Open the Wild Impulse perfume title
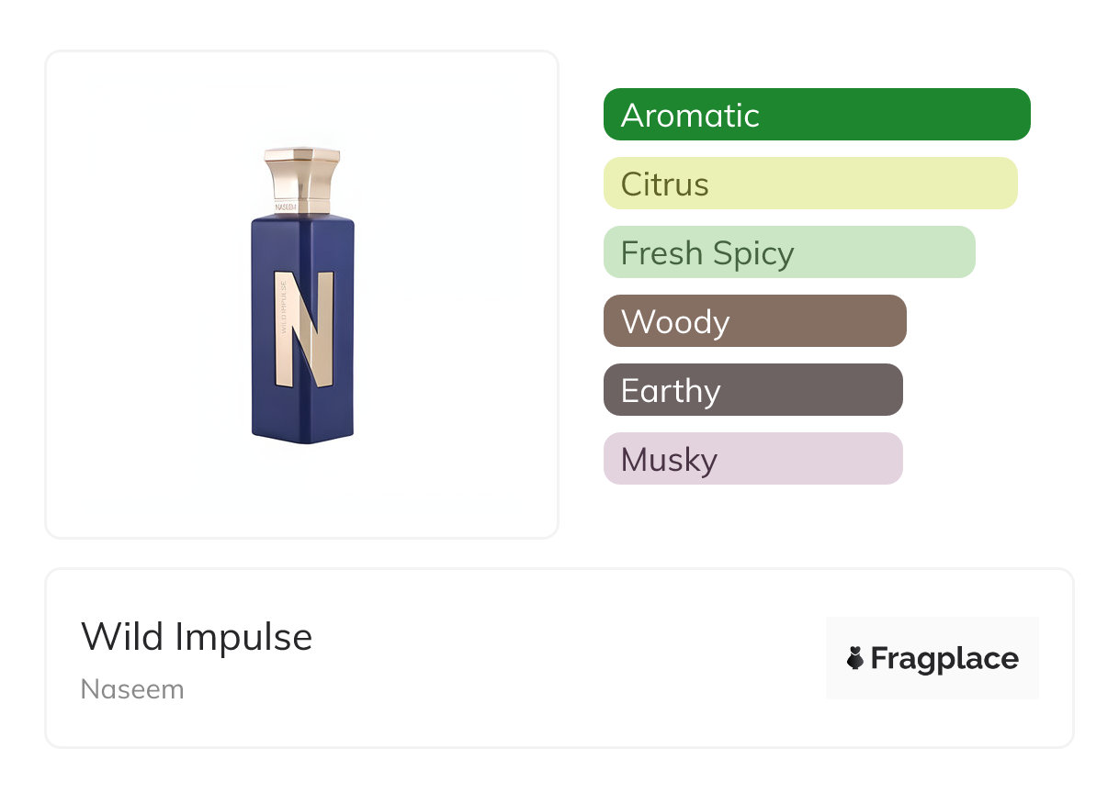This screenshot has width=1119, height=793. point(197,637)
